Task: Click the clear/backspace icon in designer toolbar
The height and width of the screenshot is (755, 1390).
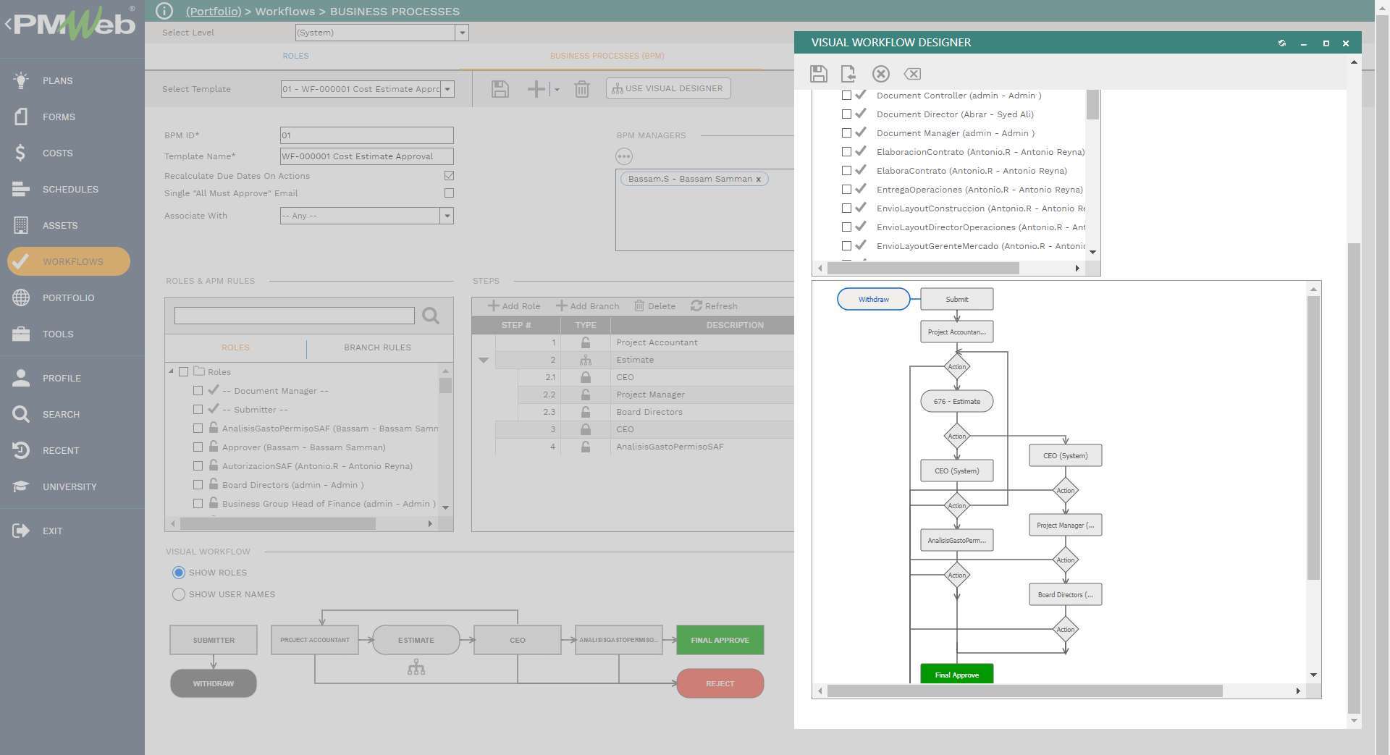Action: (912, 74)
